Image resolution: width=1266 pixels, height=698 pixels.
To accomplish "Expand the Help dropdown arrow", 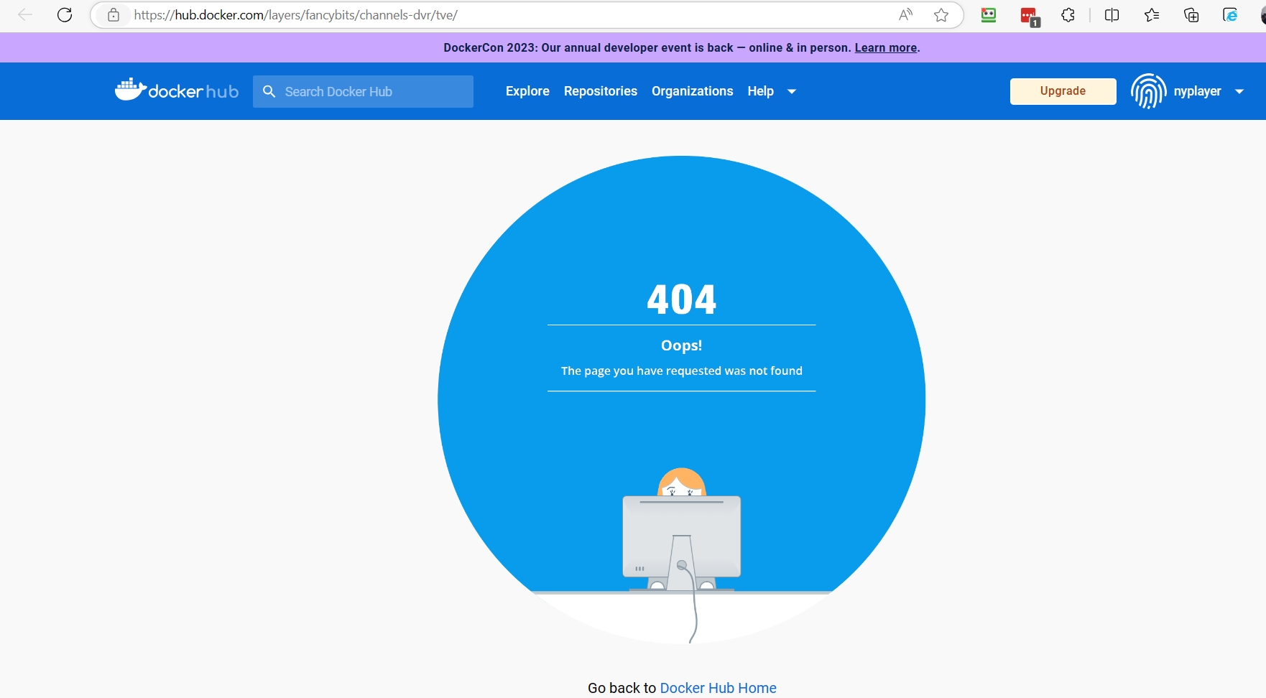I will [792, 92].
